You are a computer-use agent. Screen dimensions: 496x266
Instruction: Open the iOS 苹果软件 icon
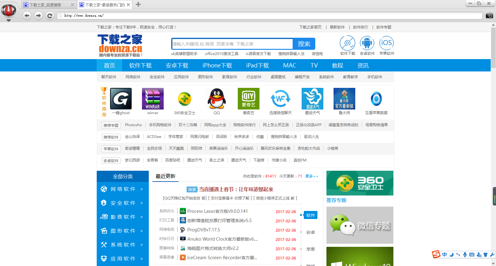[386, 43]
